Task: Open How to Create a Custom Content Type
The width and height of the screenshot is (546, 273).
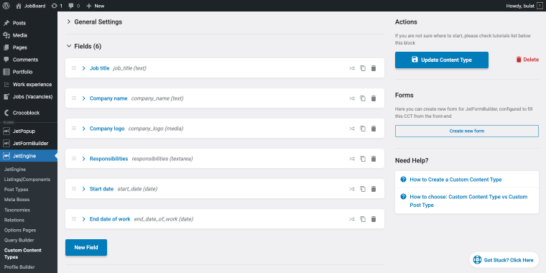Action: point(455,180)
